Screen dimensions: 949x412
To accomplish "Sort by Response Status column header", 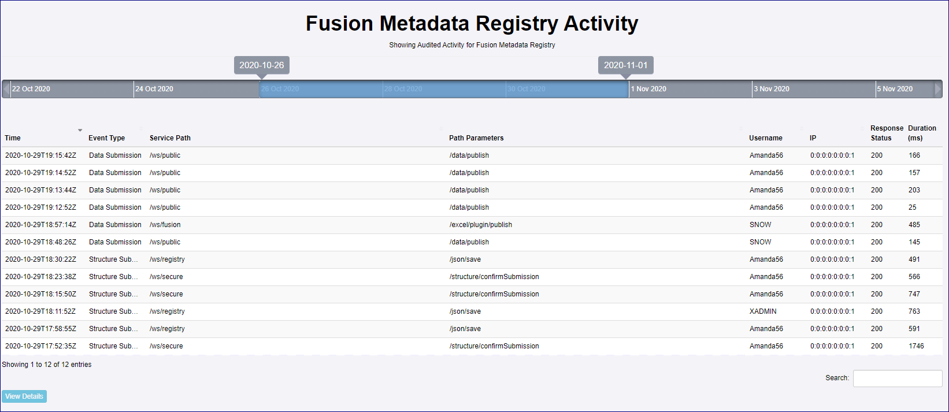I will 886,133.
